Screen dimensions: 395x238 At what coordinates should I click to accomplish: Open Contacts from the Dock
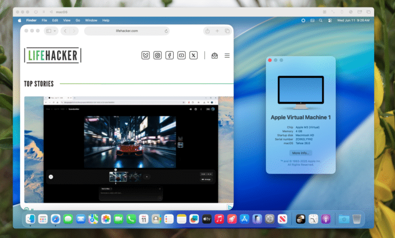pos(156,219)
